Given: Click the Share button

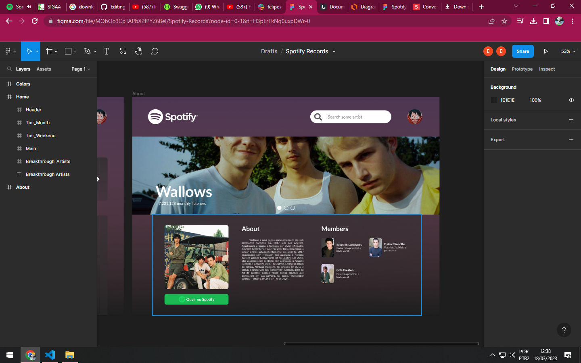Looking at the screenshot, I should (522, 51).
